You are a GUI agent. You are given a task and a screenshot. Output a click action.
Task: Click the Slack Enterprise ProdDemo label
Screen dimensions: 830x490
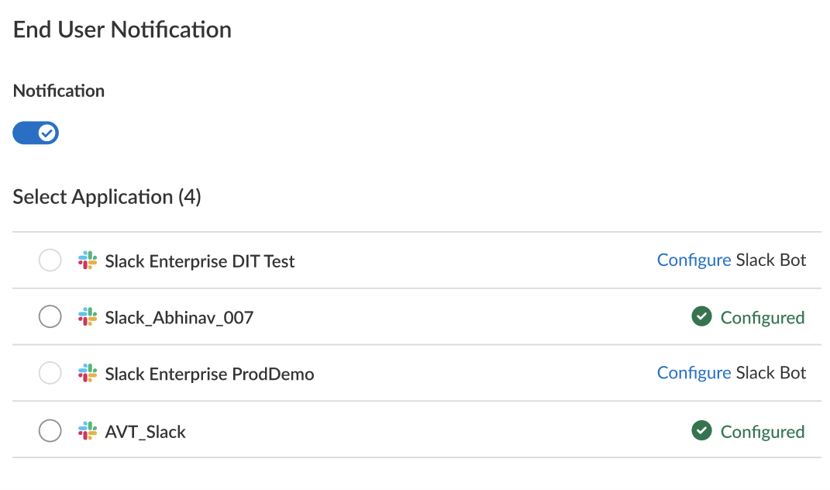pos(209,374)
